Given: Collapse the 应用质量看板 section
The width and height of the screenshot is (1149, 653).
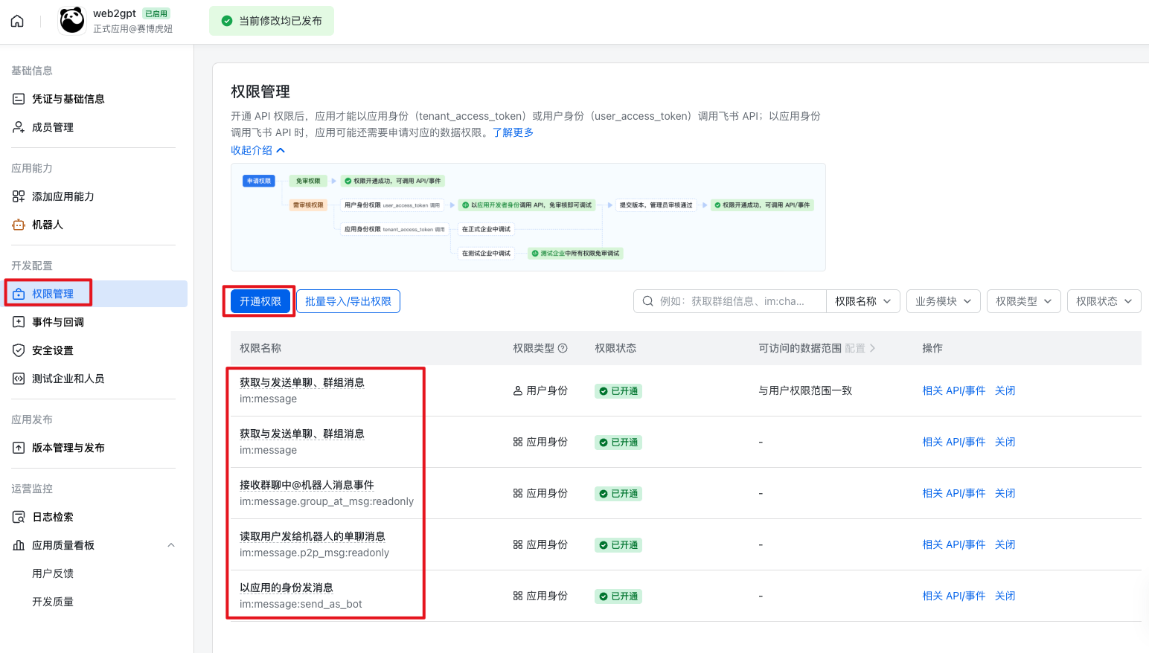Looking at the screenshot, I should pos(171,545).
